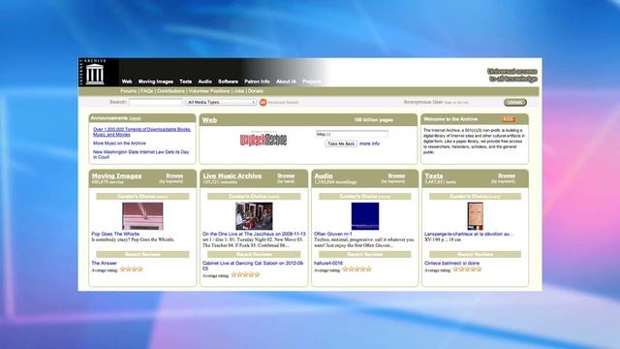
Task: Click star rating under Cabinet Live review
Action: pyautogui.click(x=245, y=274)
